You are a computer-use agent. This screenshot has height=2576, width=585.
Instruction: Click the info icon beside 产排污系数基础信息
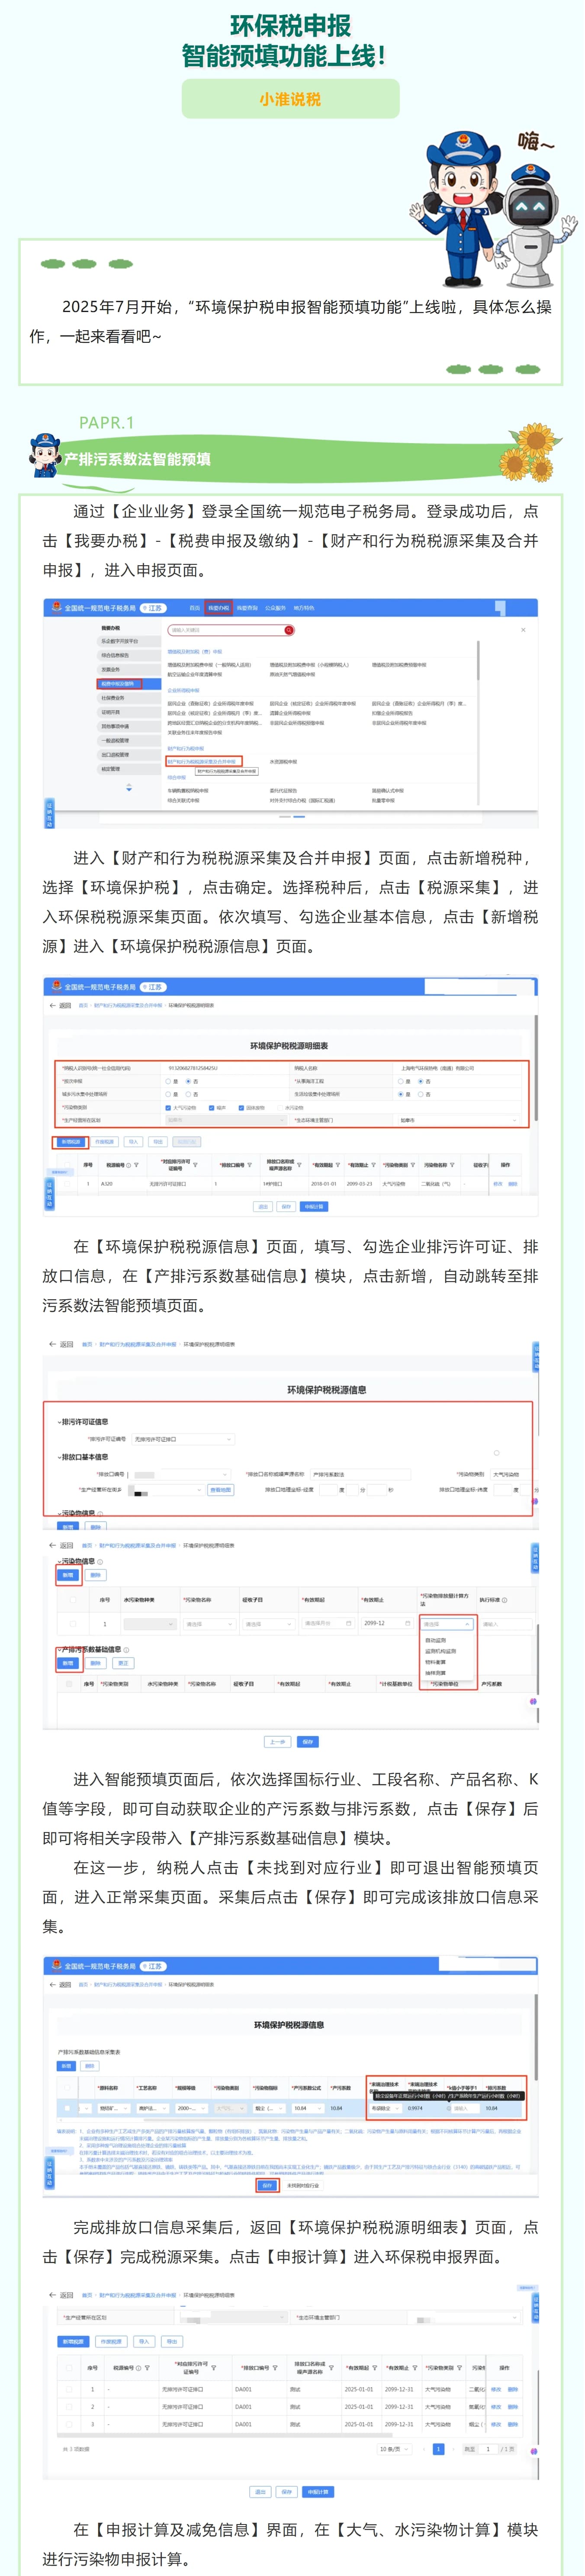[126, 1650]
